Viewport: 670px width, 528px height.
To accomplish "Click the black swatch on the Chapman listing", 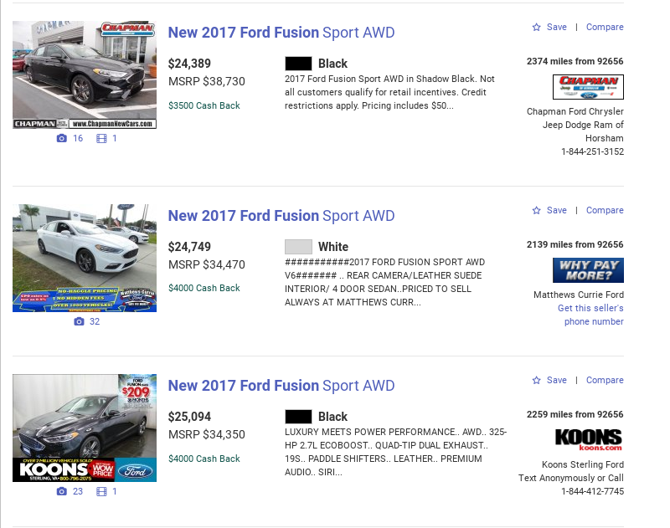I will click(x=298, y=64).
